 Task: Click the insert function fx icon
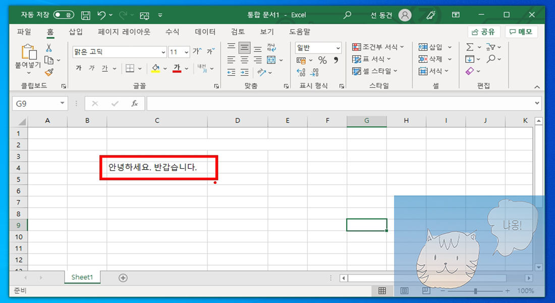[135, 104]
